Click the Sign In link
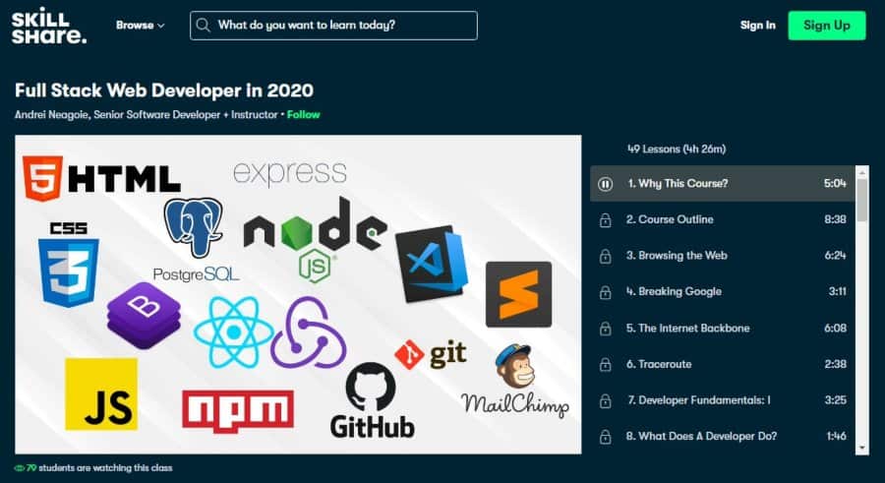Viewport: 885px width, 483px height. point(757,26)
